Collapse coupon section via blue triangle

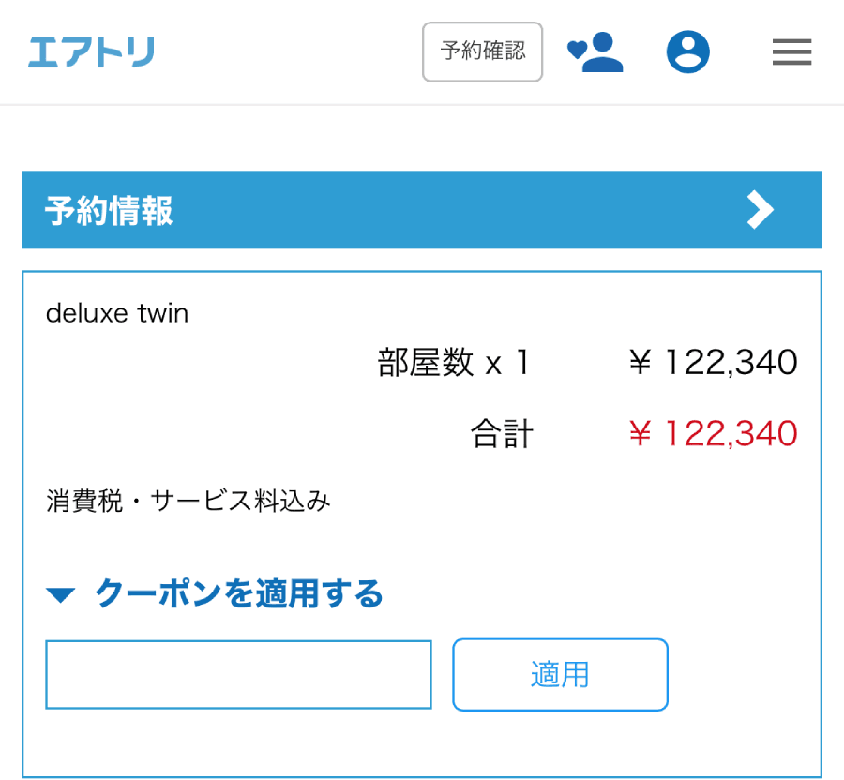(x=60, y=594)
